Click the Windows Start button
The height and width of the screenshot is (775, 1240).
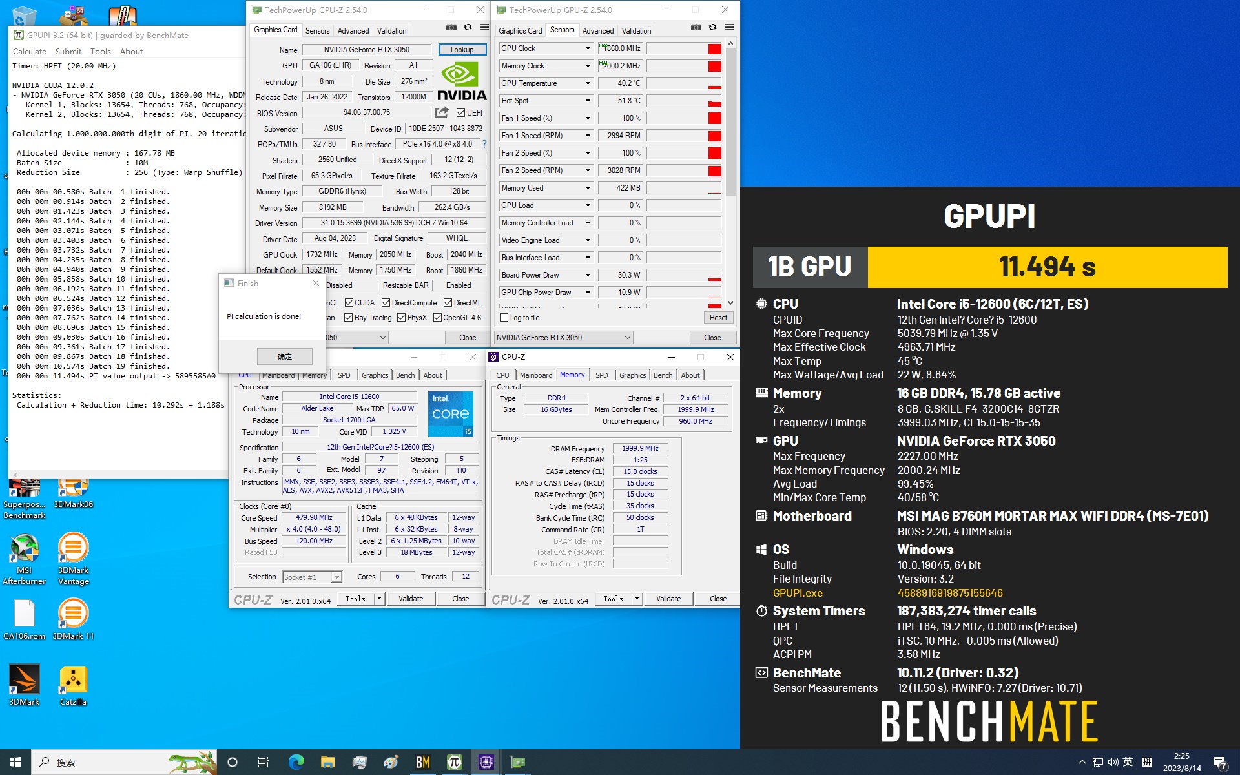15,762
